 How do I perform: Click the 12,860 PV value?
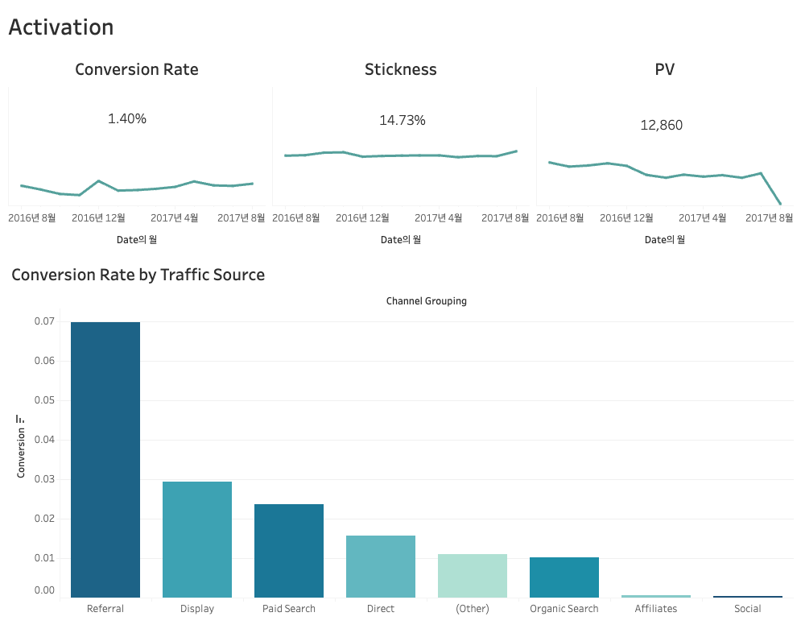[x=662, y=125]
